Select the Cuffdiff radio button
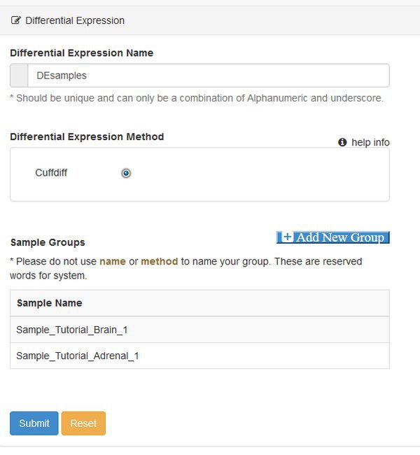 click(126, 173)
